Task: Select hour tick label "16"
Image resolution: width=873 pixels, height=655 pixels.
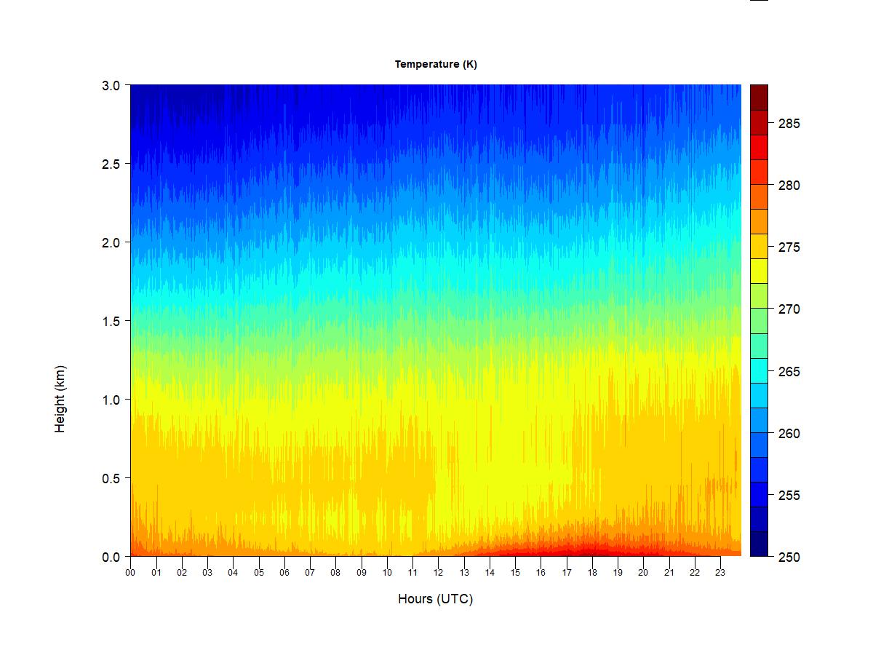Action: pos(541,572)
